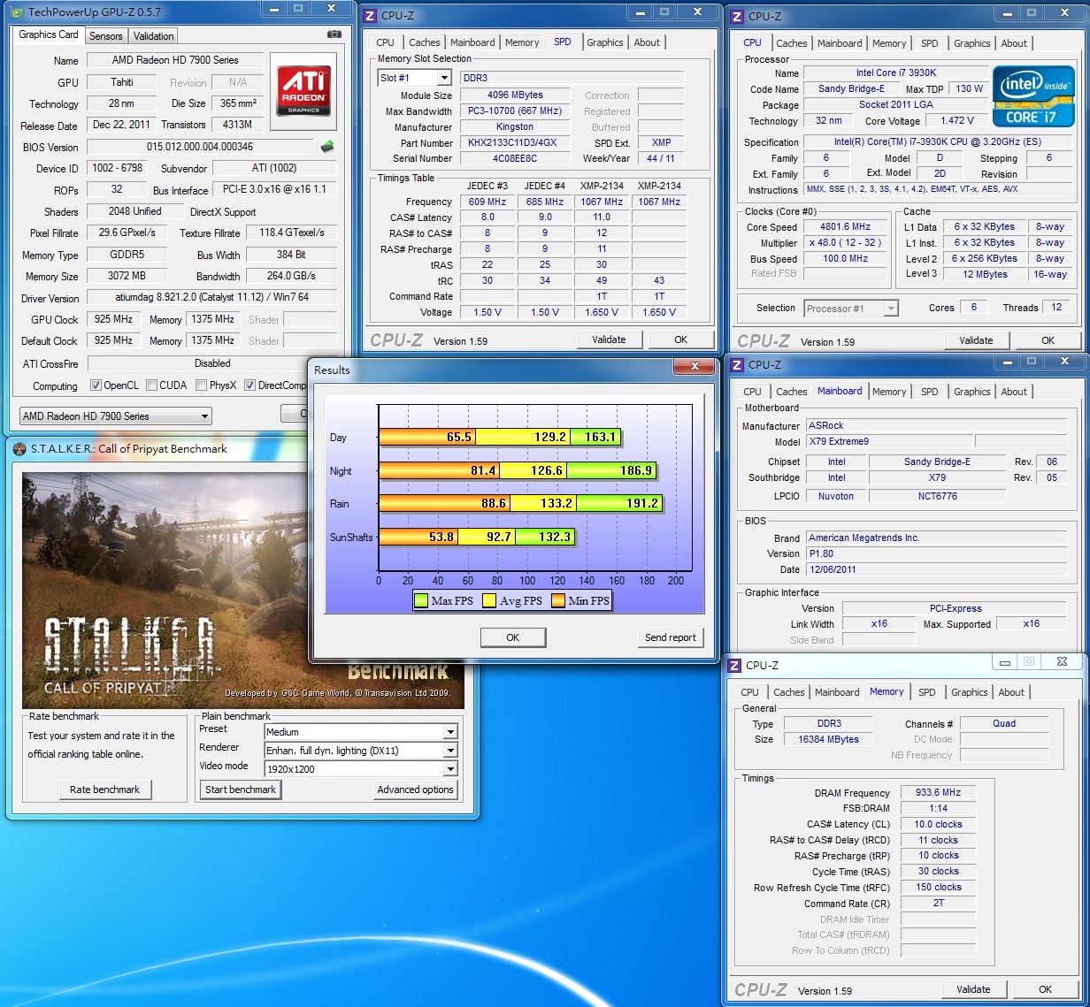Enable the CUDA checkbox

point(152,385)
